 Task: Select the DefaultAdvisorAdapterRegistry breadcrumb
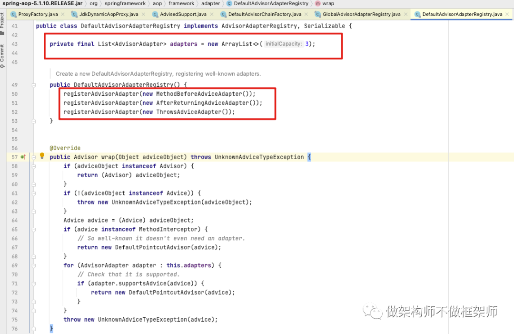click(271, 3)
